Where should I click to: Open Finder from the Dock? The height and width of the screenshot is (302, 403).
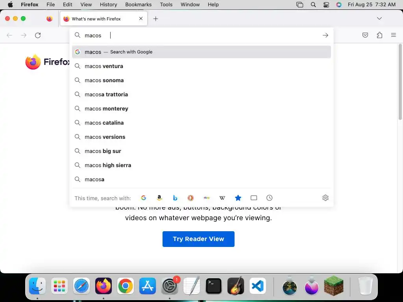(37, 286)
